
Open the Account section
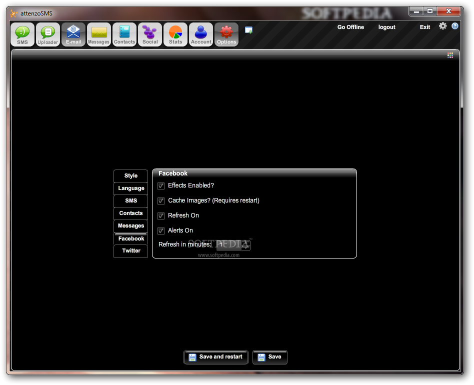[201, 34]
